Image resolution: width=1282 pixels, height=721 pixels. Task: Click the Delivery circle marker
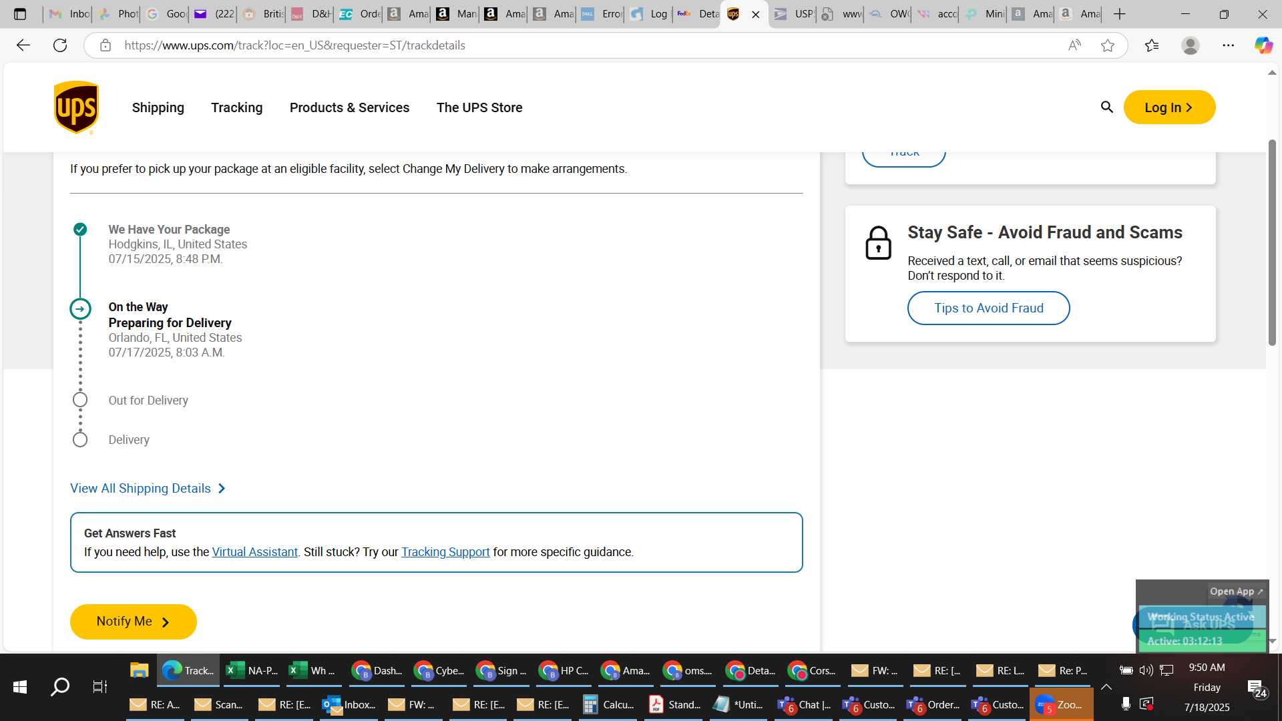(80, 439)
